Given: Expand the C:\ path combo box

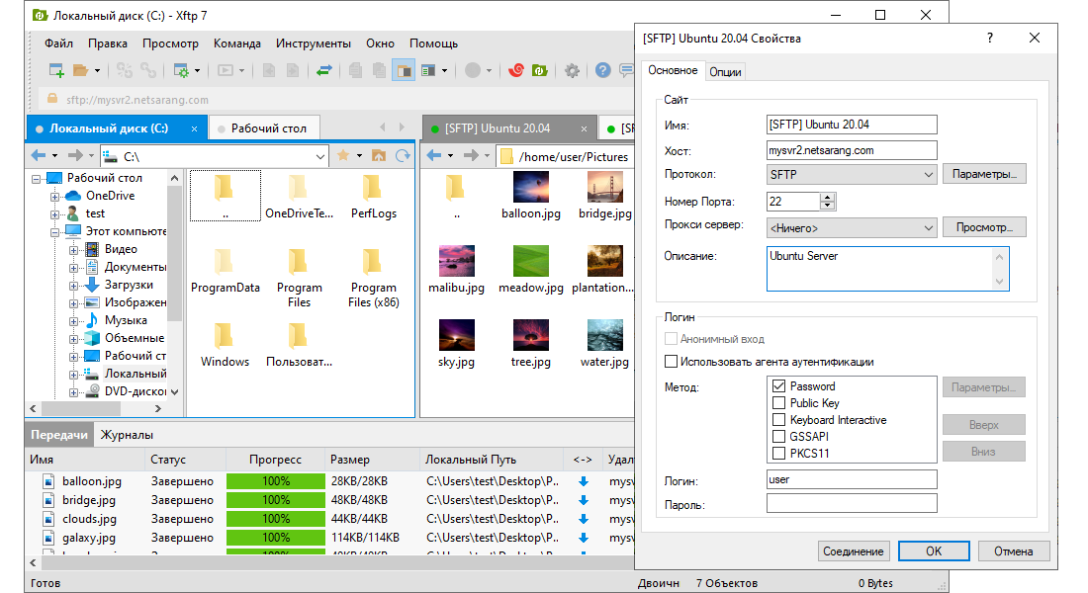Looking at the screenshot, I should [x=319, y=157].
